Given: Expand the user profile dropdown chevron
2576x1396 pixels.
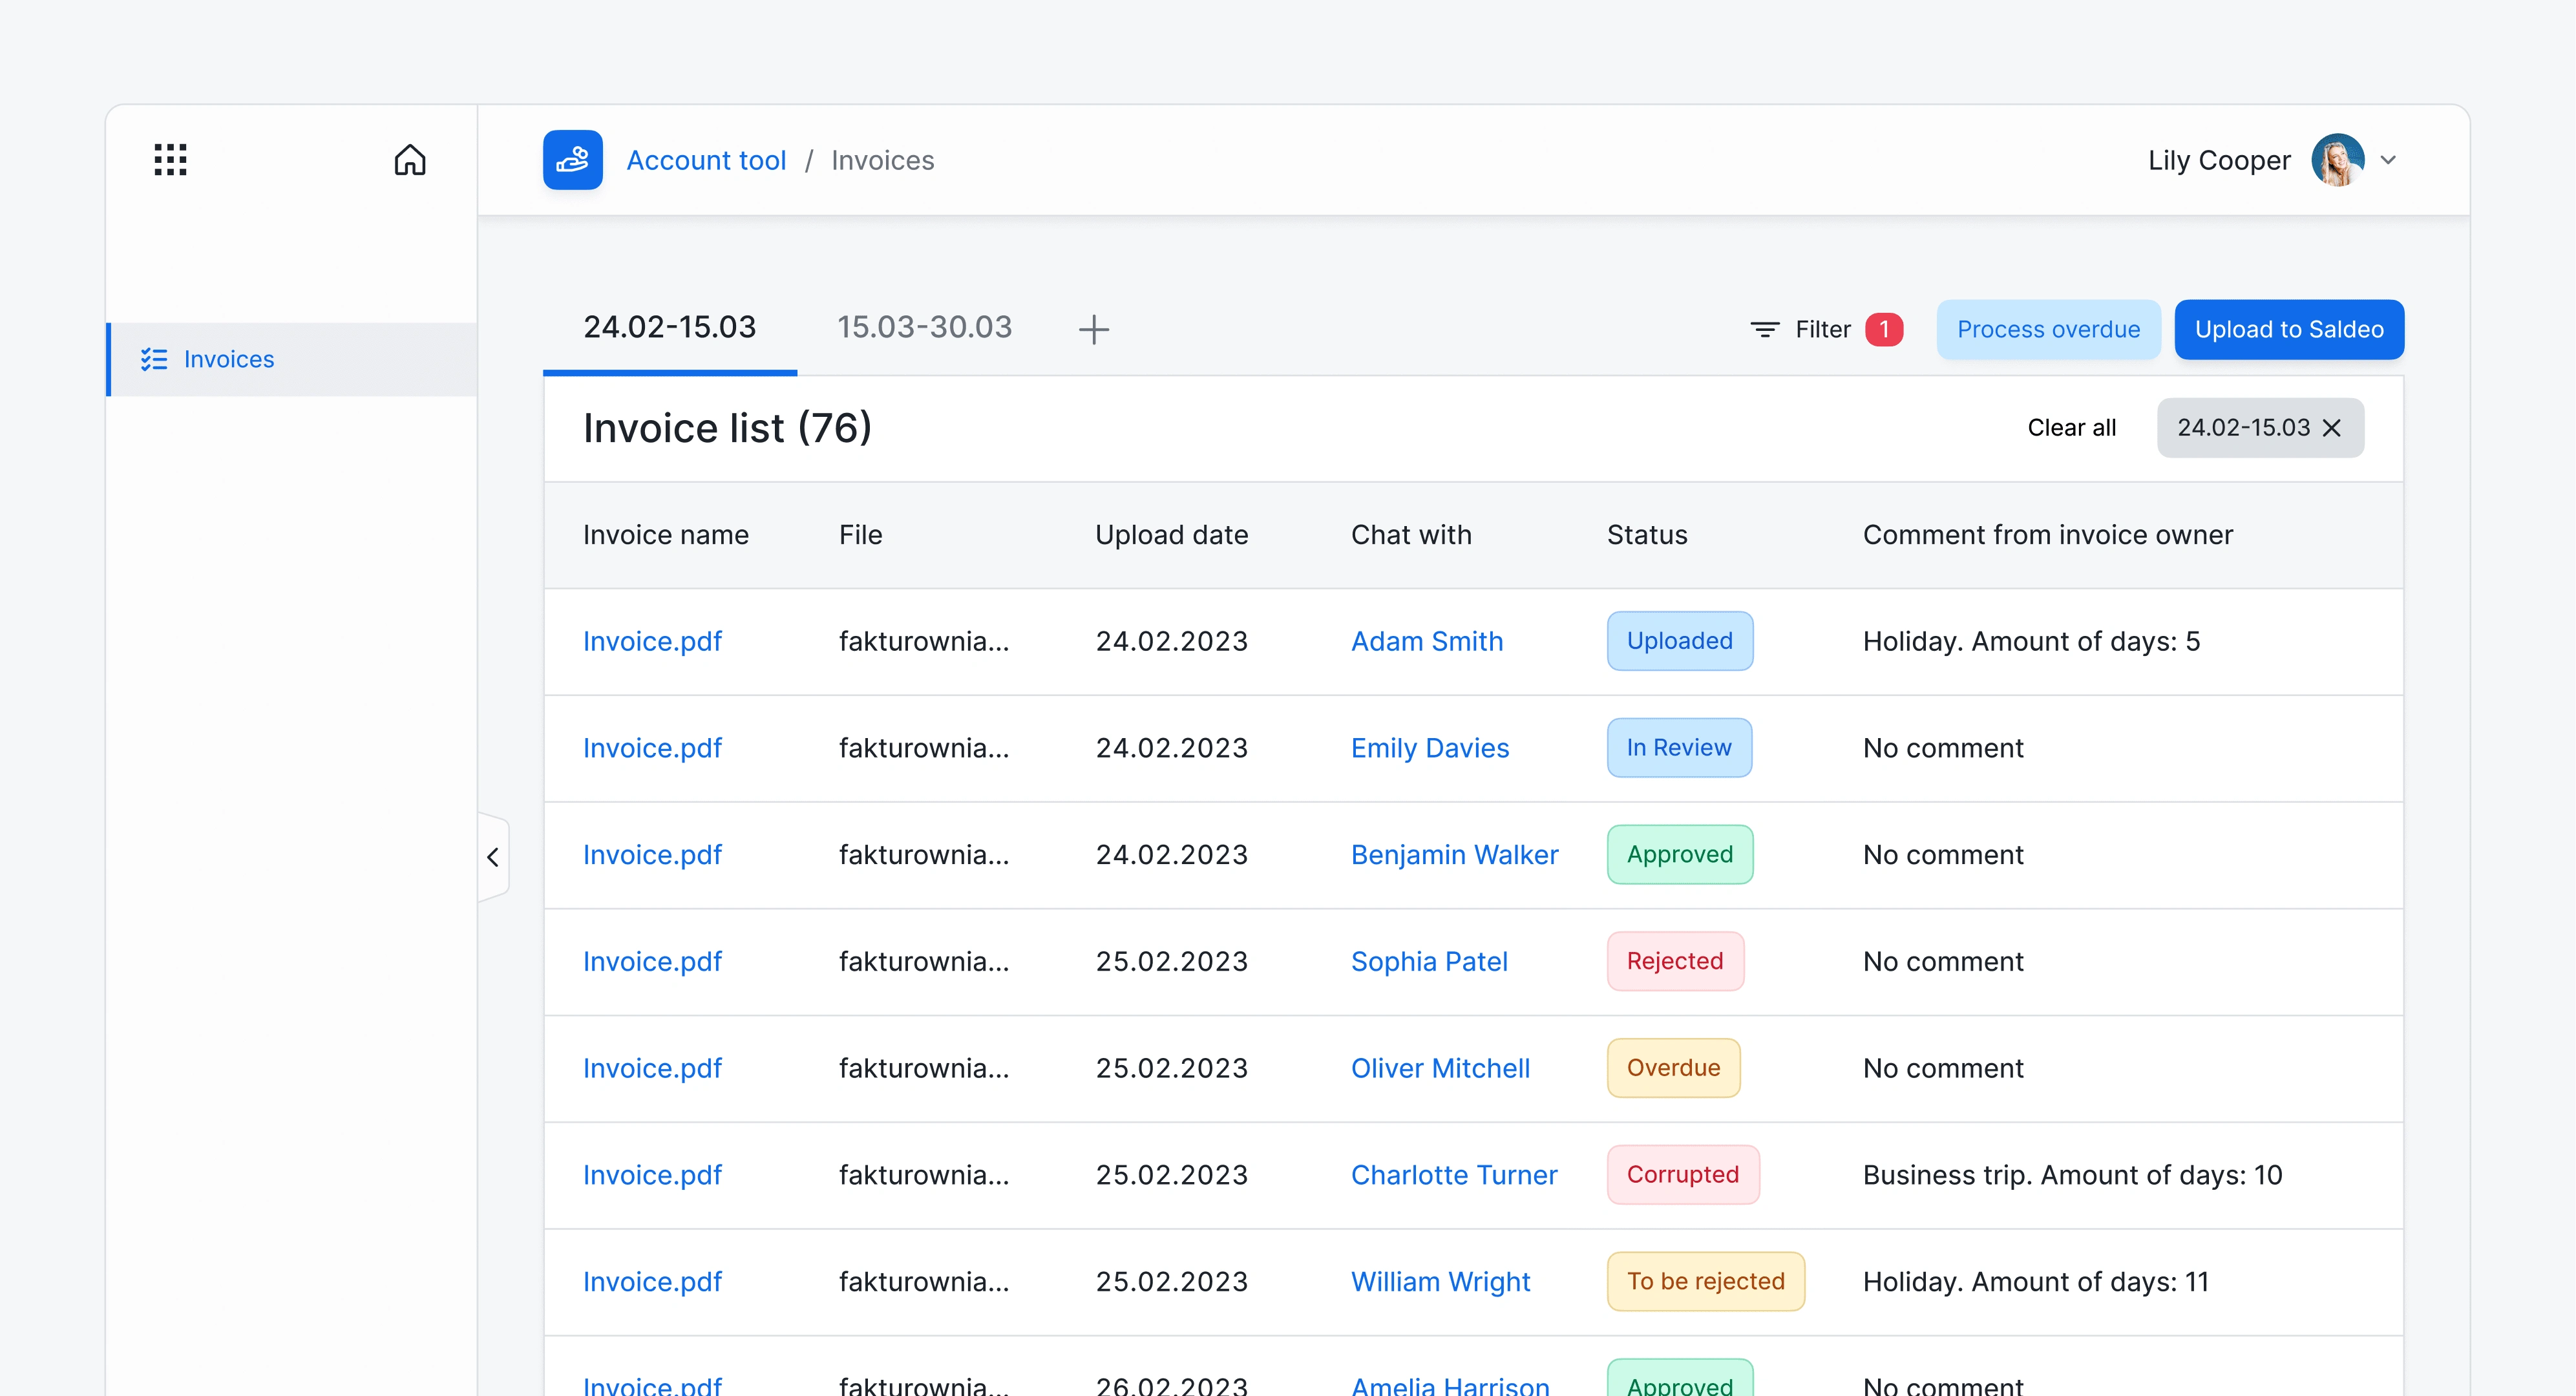Looking at the screenshot, I should pos(2389,160).
